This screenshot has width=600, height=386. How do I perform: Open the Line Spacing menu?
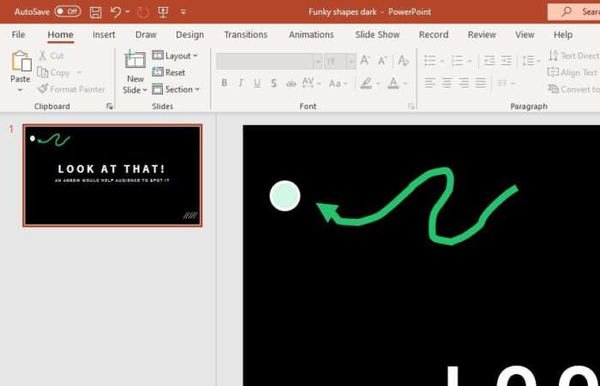(x=531, y=61)
